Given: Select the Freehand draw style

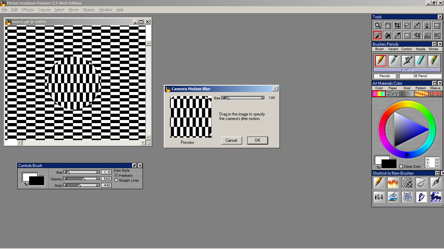Looking at the screenshot, I should point(116,176).
